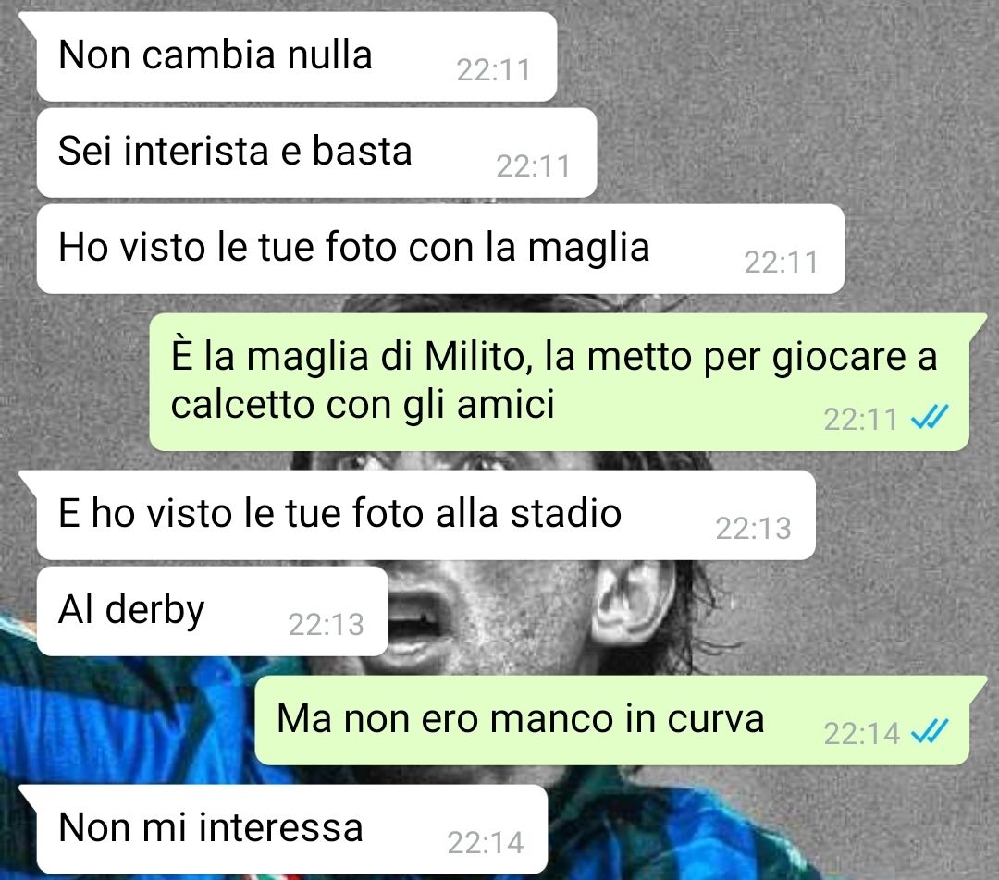Image resolution: width=999 pixels, height=880 pixels.
Task: Tap the 22:11 time on the Milito message
Action: [860, 420]
